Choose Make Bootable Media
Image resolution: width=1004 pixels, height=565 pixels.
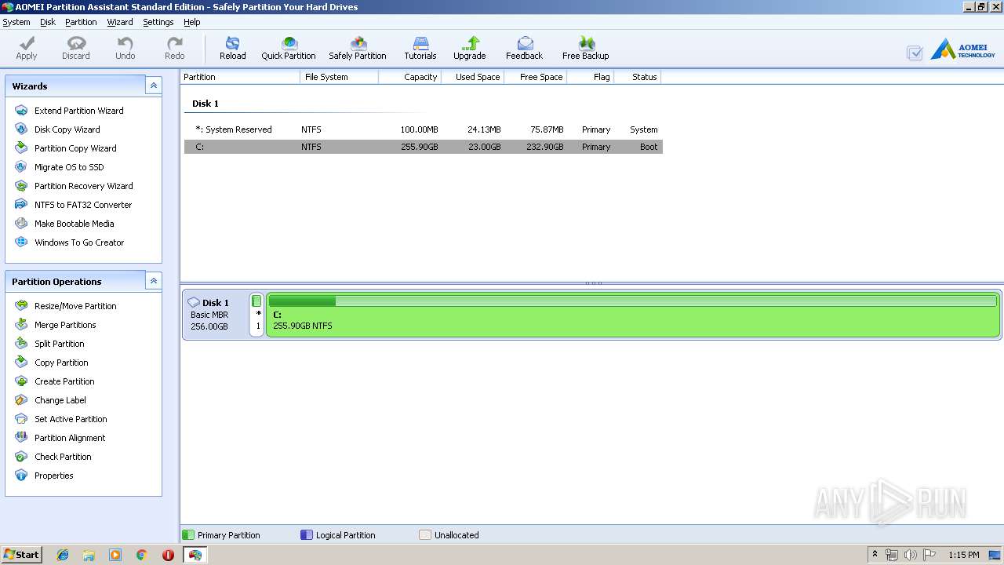click(74, 224)
